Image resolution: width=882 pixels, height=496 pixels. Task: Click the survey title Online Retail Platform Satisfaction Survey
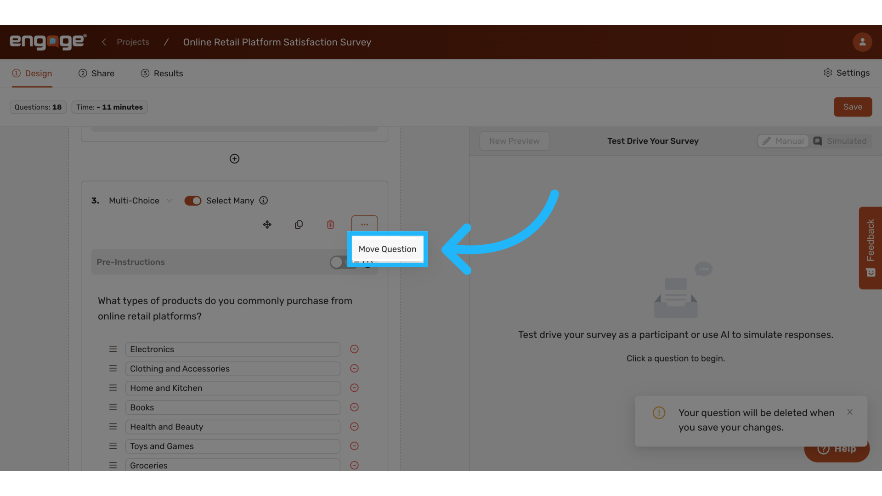tap(277, 42)
